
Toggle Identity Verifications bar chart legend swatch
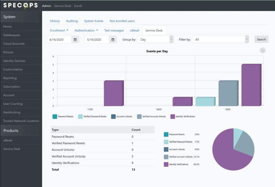[173, 117]
